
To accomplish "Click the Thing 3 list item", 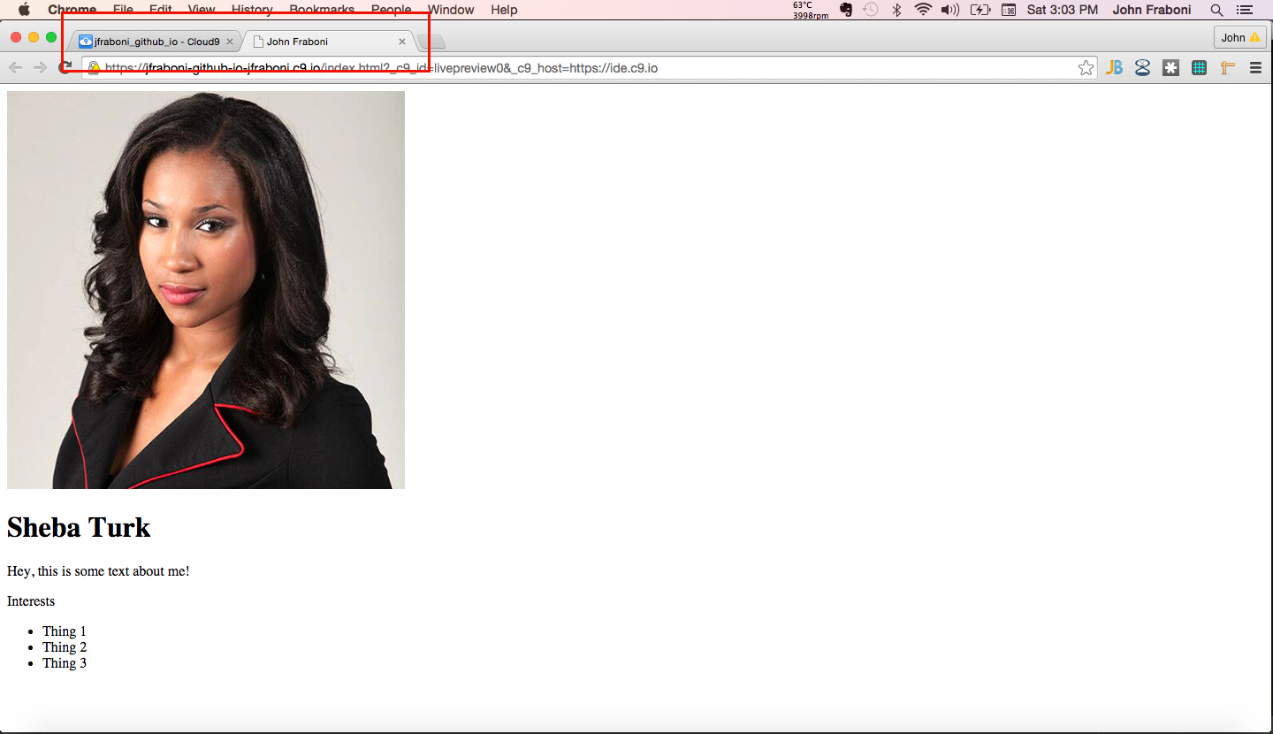I will click(x=65, y=663).
